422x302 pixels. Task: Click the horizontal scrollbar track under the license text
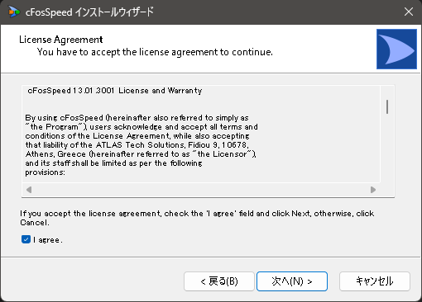[201, 190]
